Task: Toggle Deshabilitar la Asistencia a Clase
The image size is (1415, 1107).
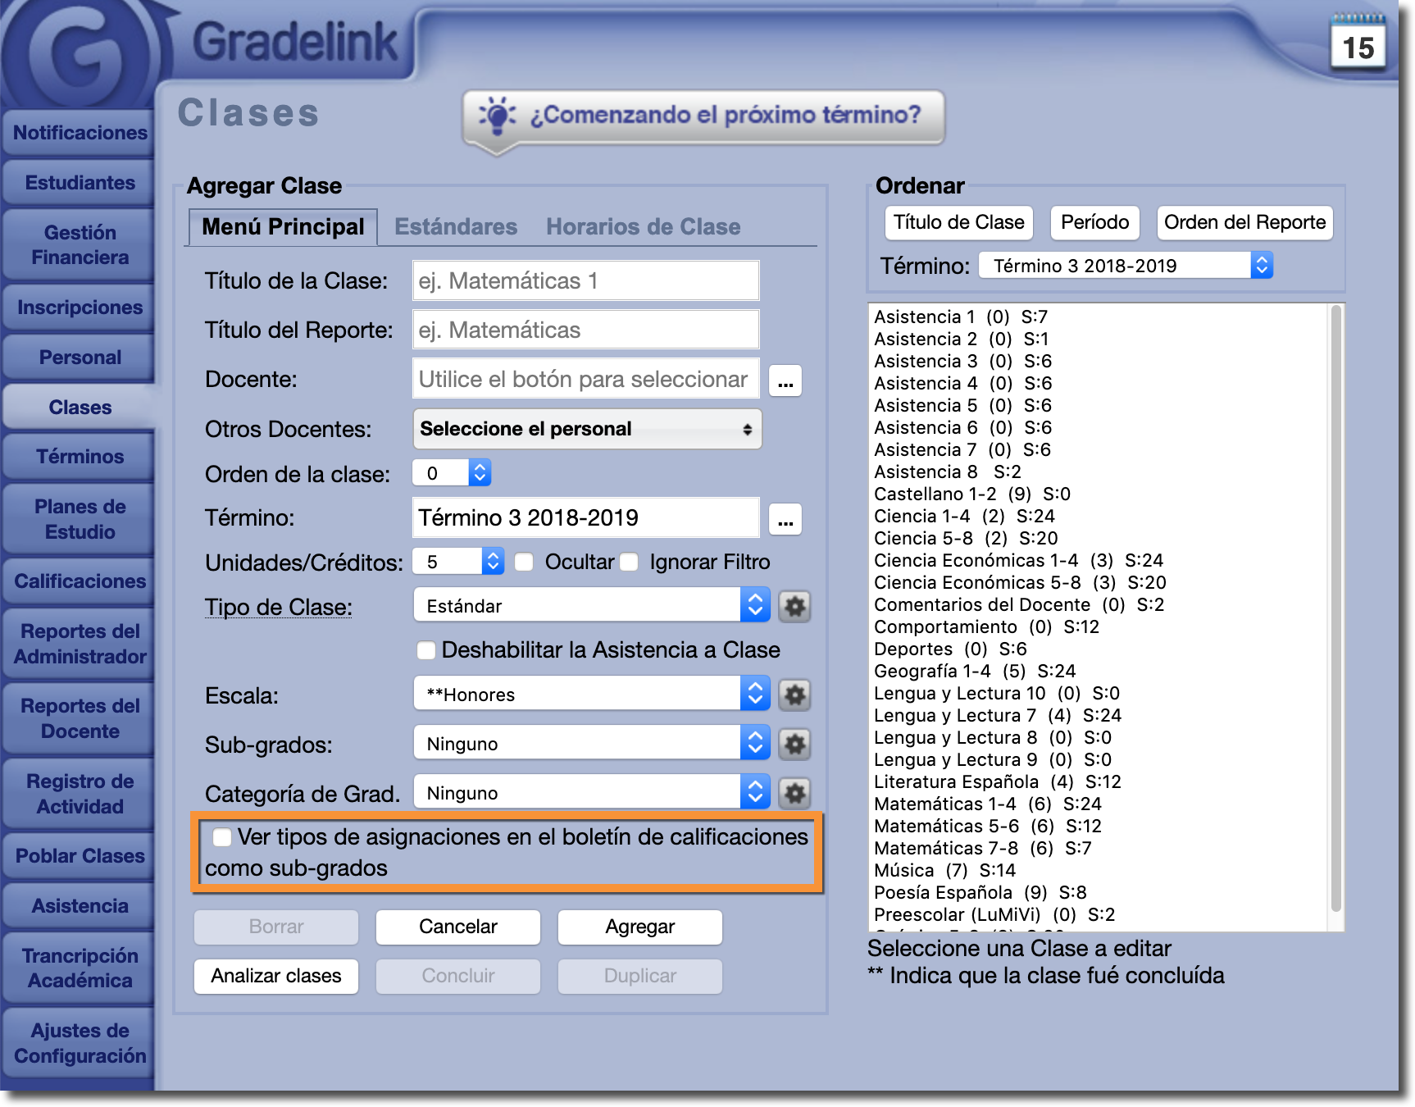Action: (x=426, y=650)
